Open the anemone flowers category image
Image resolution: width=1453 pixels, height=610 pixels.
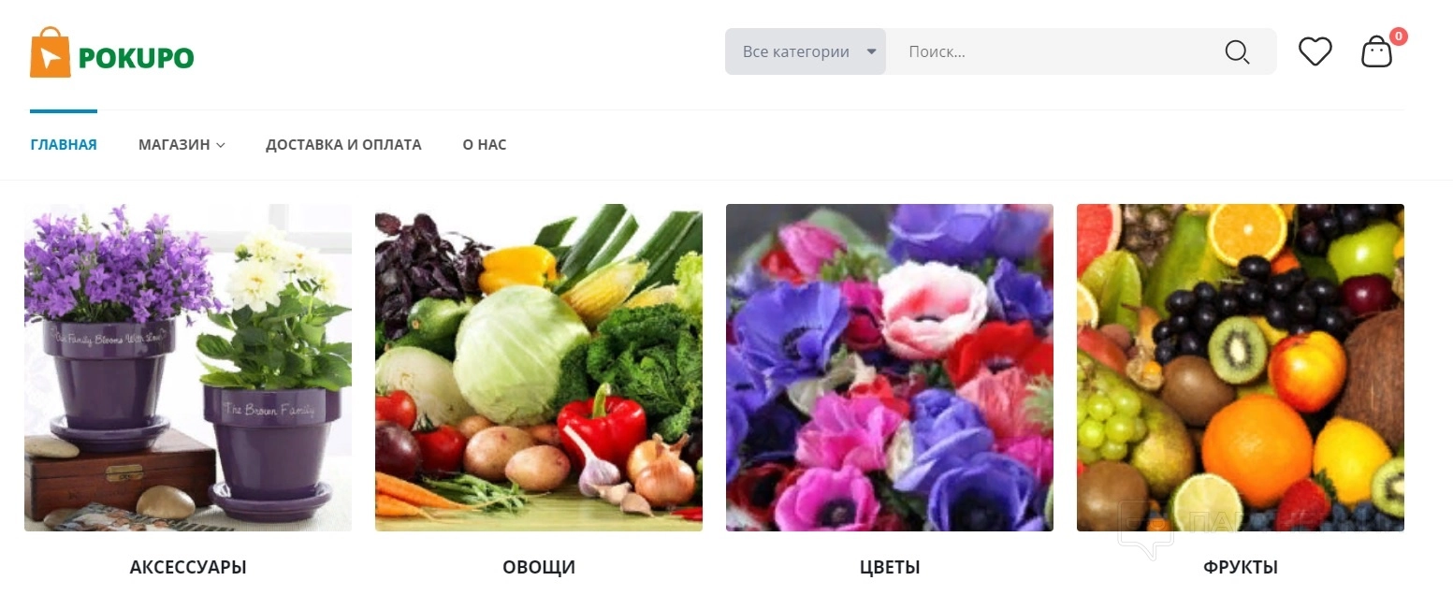click(890, 368)
